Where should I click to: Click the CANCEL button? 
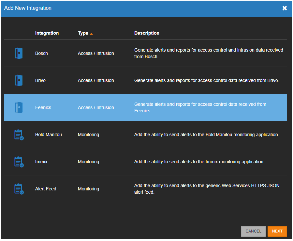pyautogui.click(x=253, y=231)
